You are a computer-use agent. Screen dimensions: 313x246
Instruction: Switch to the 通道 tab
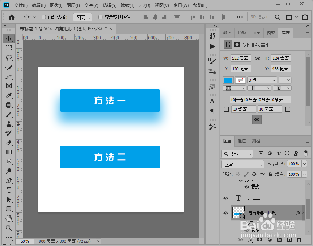coord(241,141)
